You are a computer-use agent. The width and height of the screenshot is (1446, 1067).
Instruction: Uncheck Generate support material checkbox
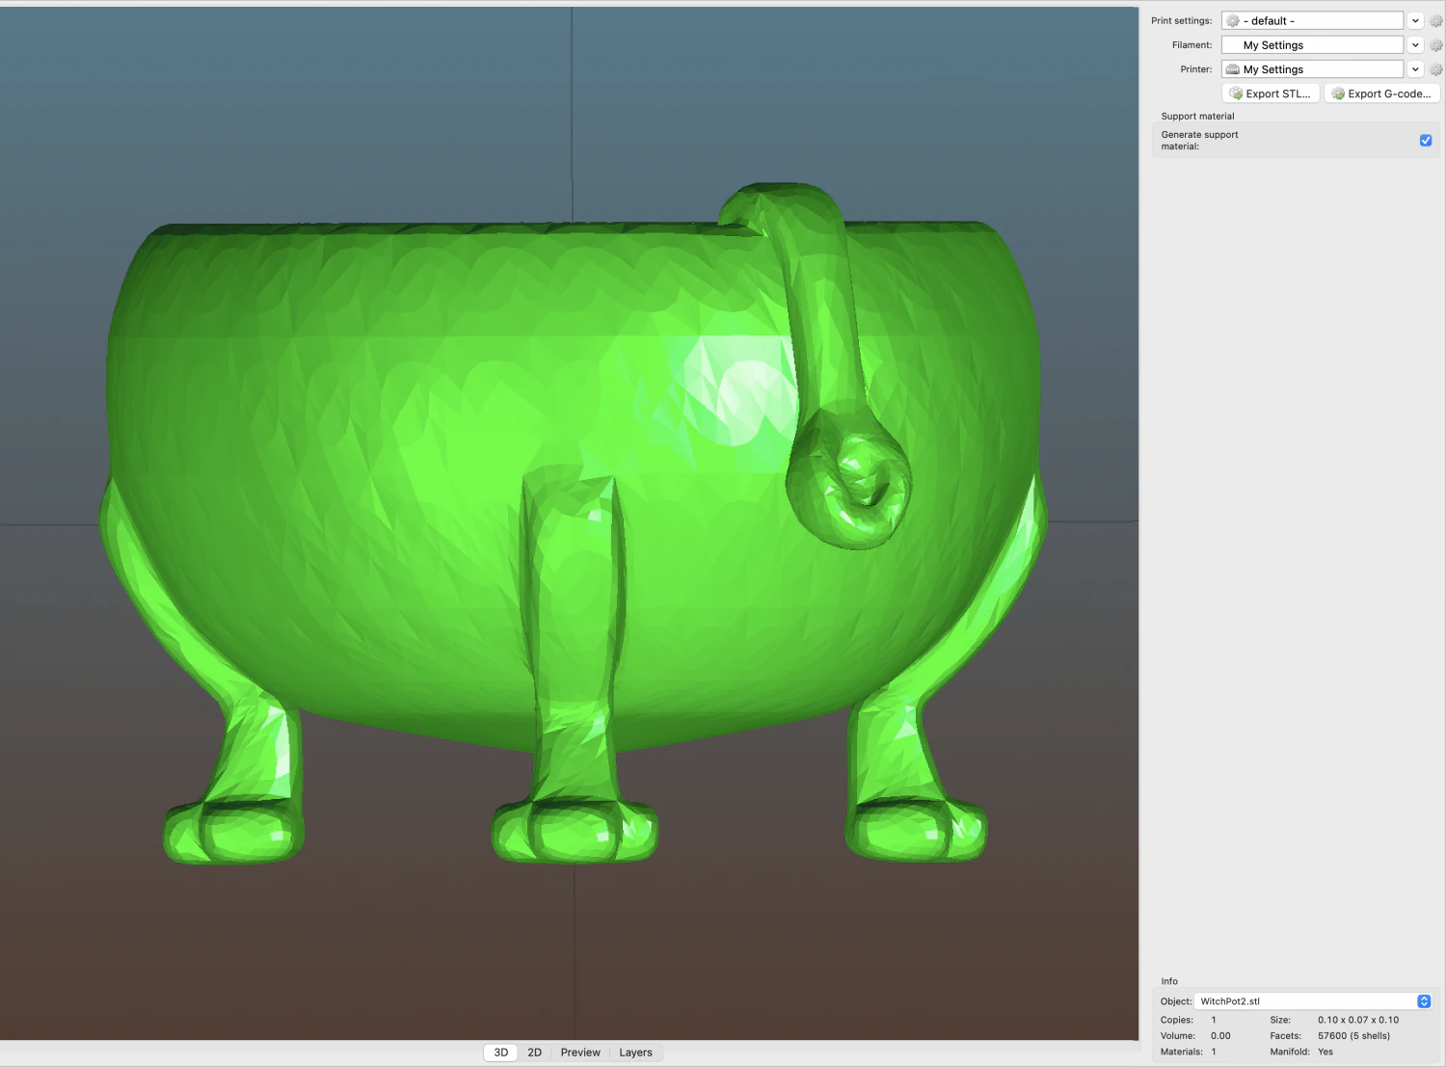click(x=1426, y=141)
